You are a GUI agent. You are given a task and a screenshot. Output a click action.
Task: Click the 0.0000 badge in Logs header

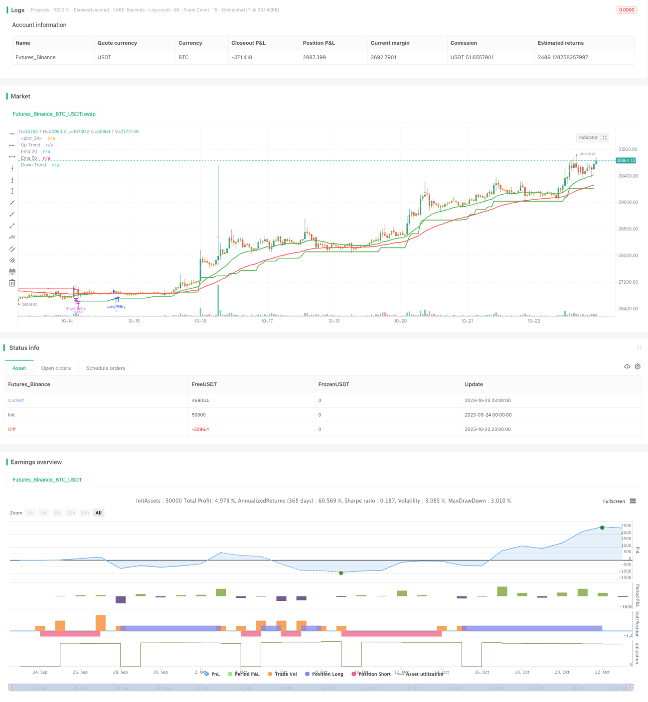coord(627,10)
